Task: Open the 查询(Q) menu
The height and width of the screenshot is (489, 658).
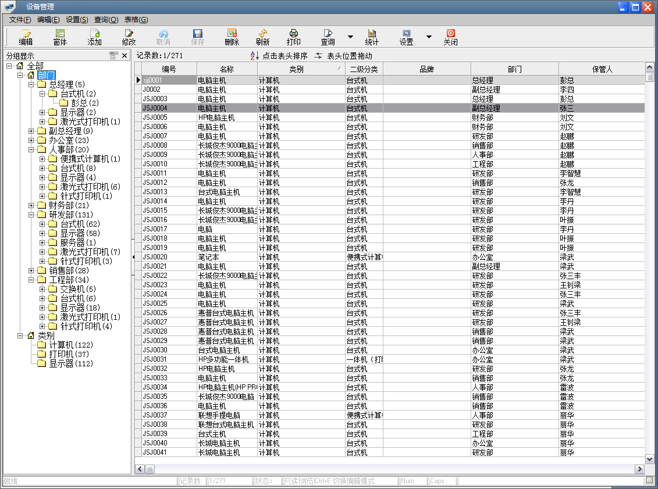Action: tap(106, 20)
